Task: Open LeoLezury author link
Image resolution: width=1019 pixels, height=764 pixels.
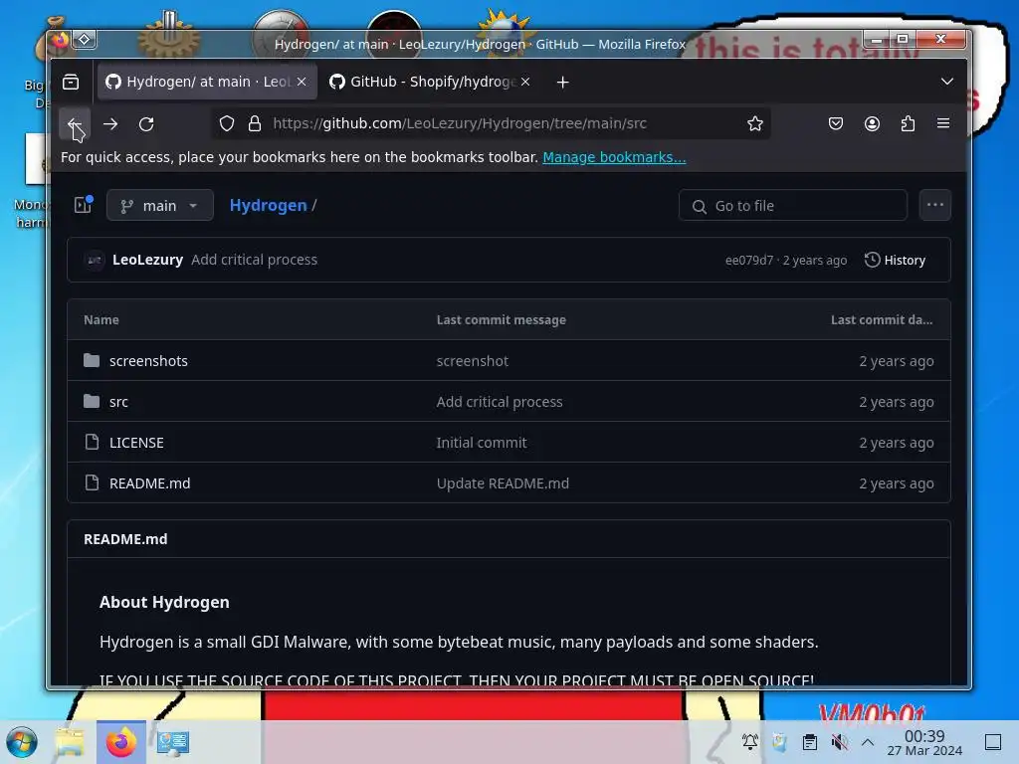Action: tap(147, 260)
